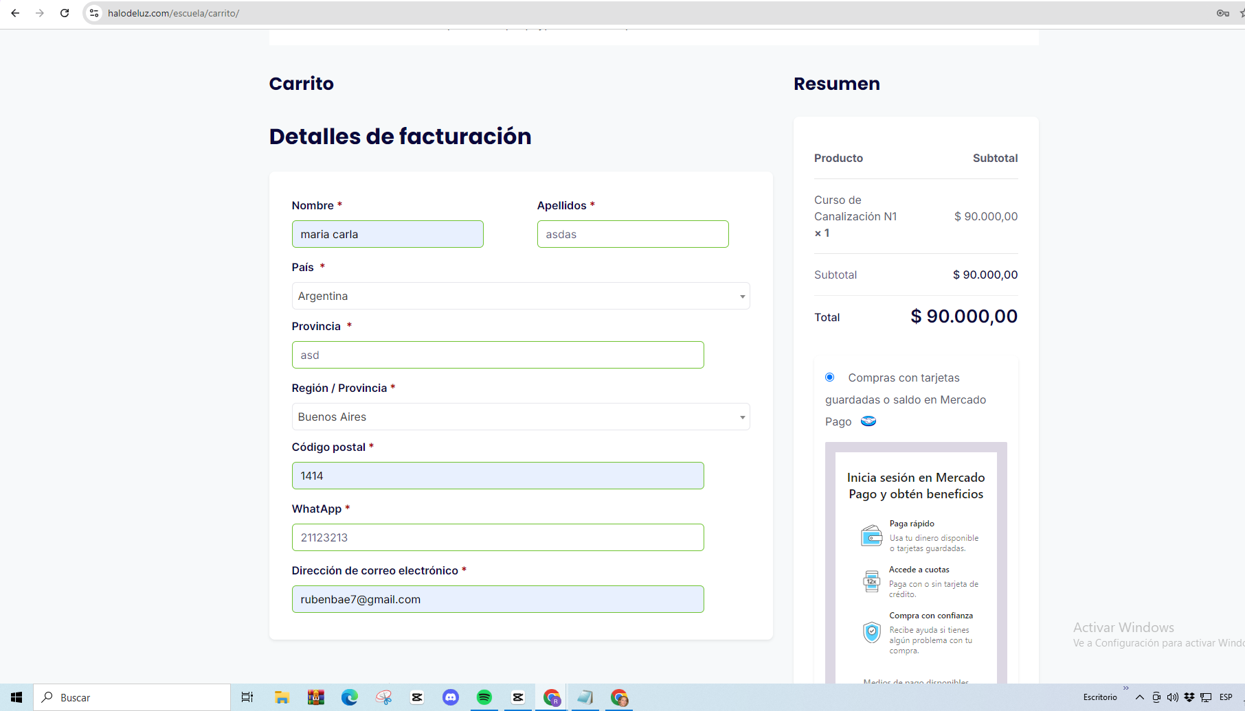Click the Apellidos input field
1245x711 pixels.
[x=633, y=234]
